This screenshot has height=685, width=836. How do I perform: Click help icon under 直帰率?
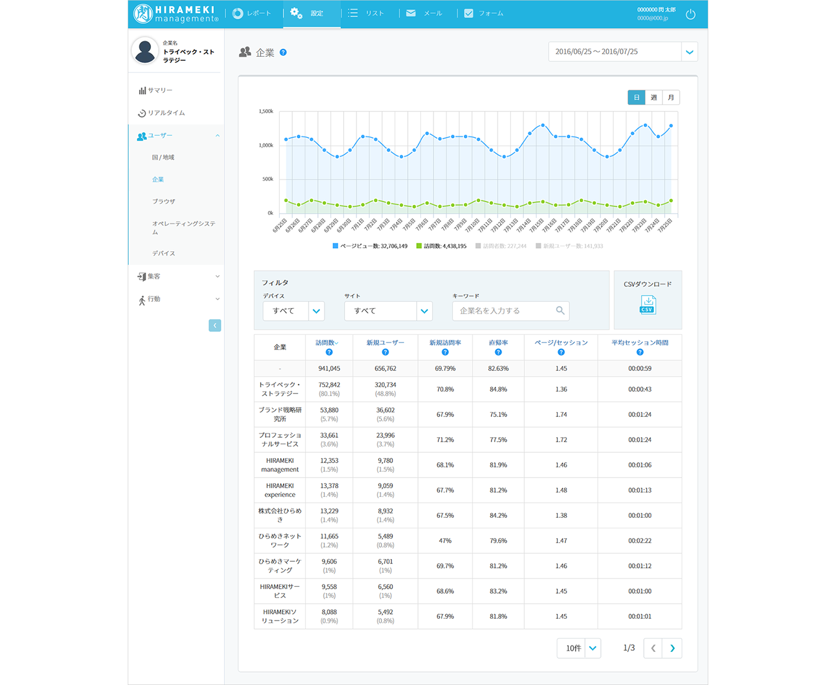tap(498, 352)
